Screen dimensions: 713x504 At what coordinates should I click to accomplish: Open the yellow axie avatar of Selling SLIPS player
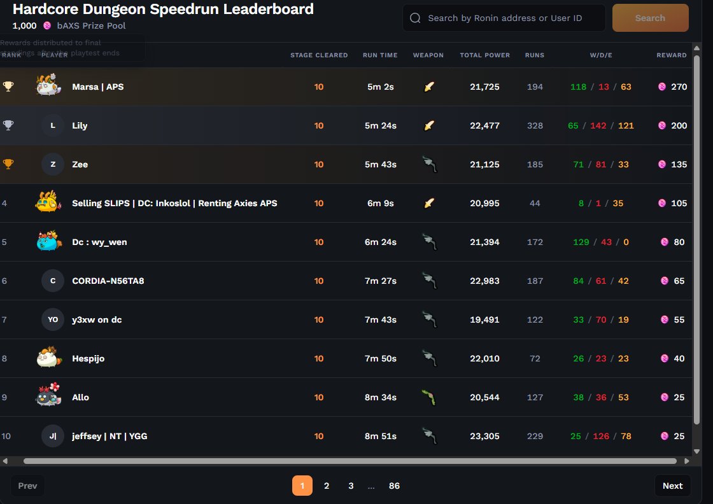coord(48,202)
